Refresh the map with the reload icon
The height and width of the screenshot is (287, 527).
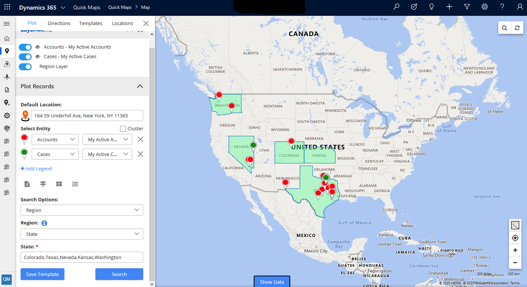[x=517, y=28]
